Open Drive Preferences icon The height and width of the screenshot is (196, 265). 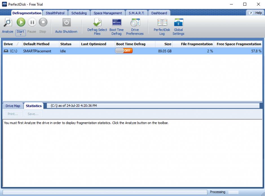pos(135,22)
